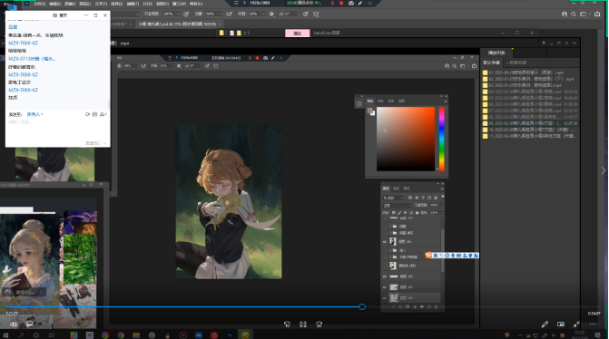This screenshot has height=339, width=609.
Task: Open the 滤镜(T) menu in Photoshop
Action: coord(133,4)
